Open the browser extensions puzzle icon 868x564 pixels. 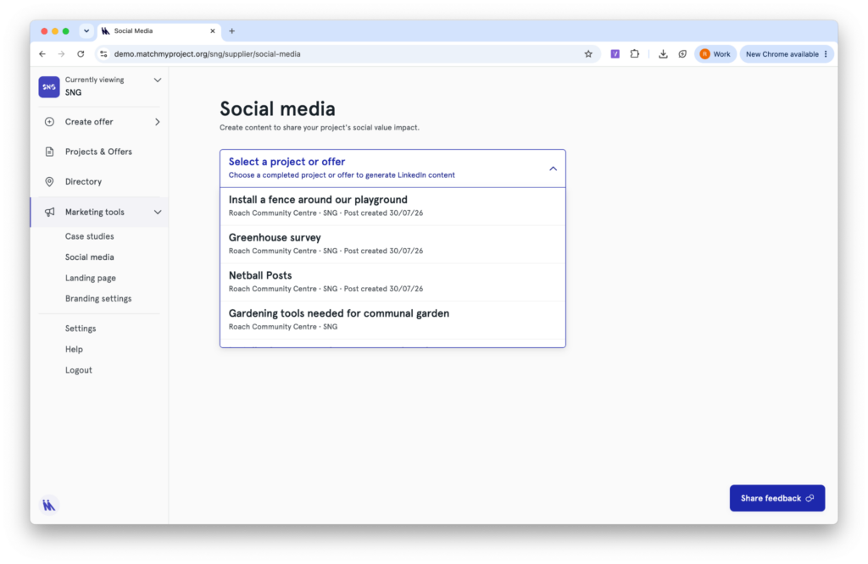coord(634,54)
